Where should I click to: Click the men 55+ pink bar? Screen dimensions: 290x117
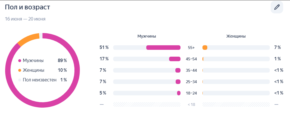163,48
